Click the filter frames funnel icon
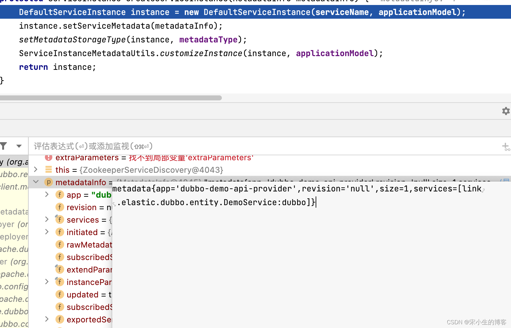This screenshot has height=328, width=511. (4, 146)
